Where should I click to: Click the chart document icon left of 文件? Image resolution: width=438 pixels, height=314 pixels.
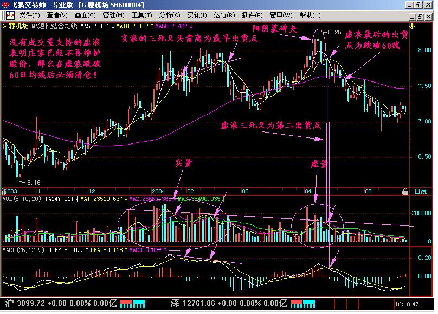(x=10, y=15)
